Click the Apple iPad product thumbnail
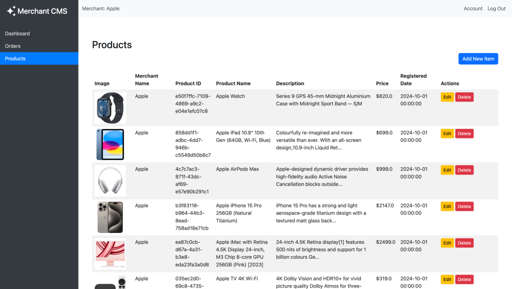Screen dimensions: 512x289 (x=110, y=144)
